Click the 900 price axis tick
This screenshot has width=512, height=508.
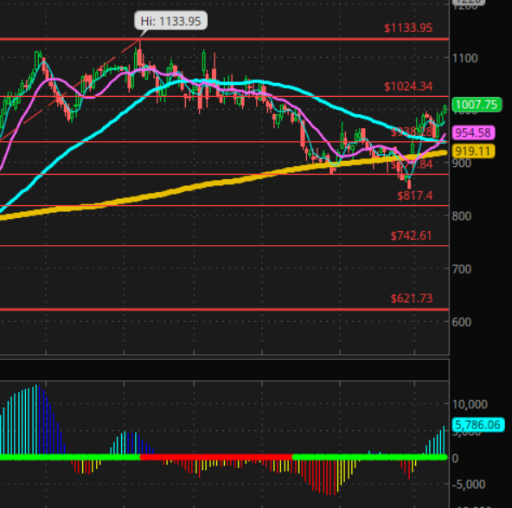pyautogui.click(x=462, y=163)
